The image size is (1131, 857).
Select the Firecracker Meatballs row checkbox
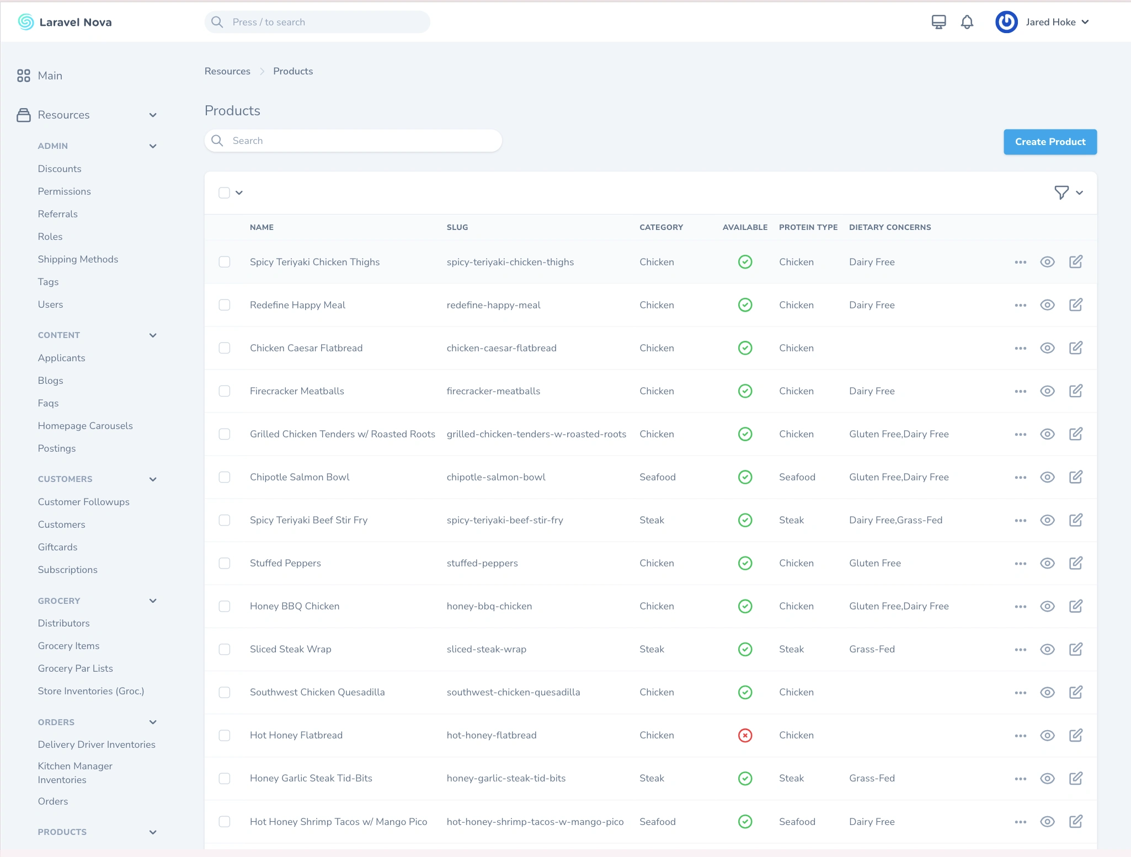coord(225,391)
